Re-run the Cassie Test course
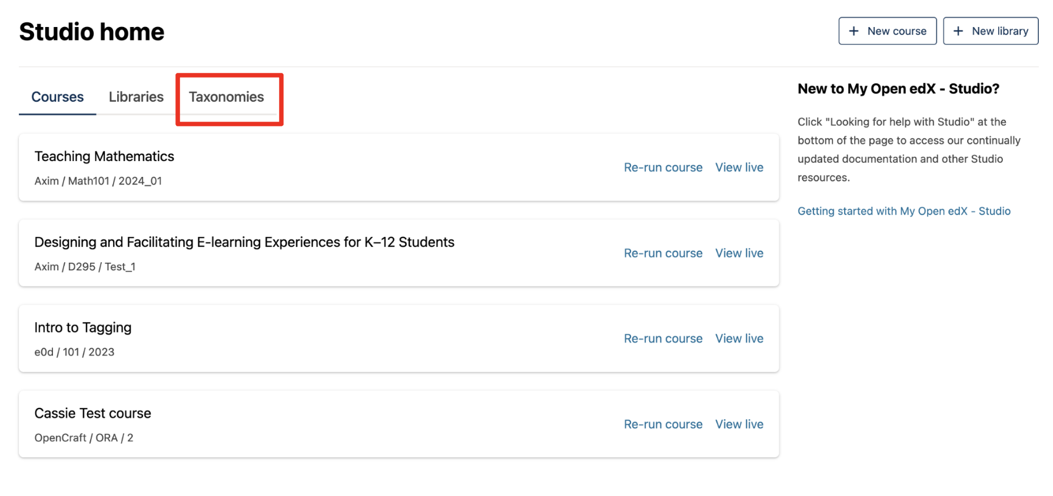 click(x=663, y=424)
